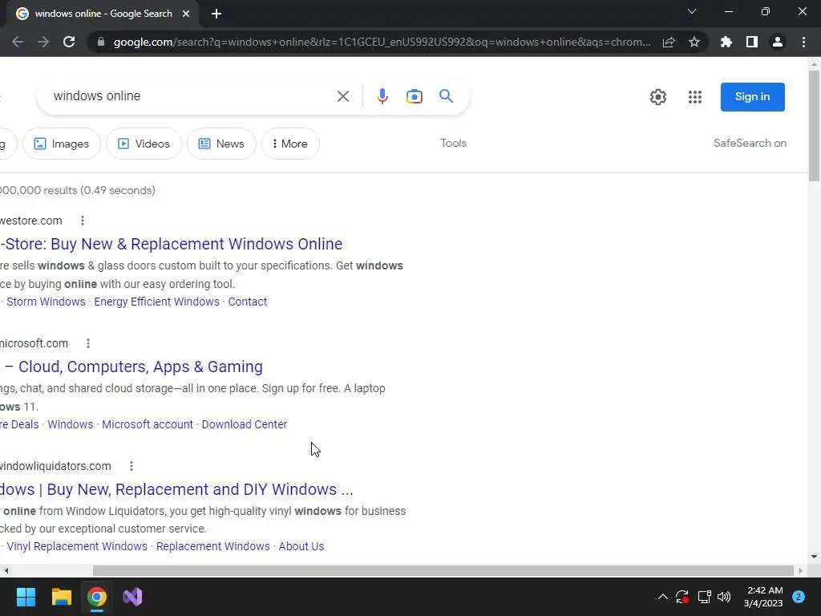Close the windows online search tab
Viewport: 821px width, 616px height.
(186, 14)
